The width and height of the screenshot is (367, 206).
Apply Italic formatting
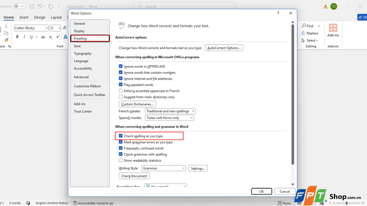tap(24, 37)
